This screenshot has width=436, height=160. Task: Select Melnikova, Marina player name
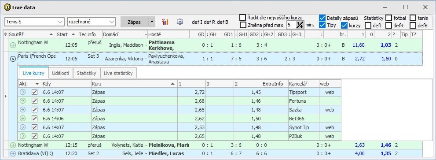pyautogui.click(x=169, y=145)
